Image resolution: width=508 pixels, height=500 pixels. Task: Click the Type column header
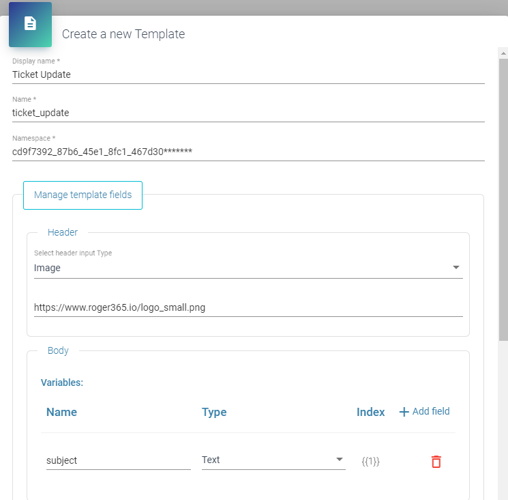[x=214, y=412]
